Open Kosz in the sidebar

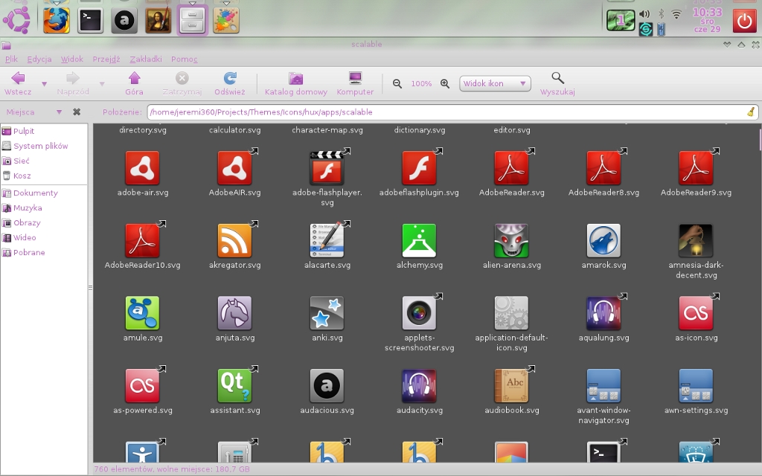[16, 176]
